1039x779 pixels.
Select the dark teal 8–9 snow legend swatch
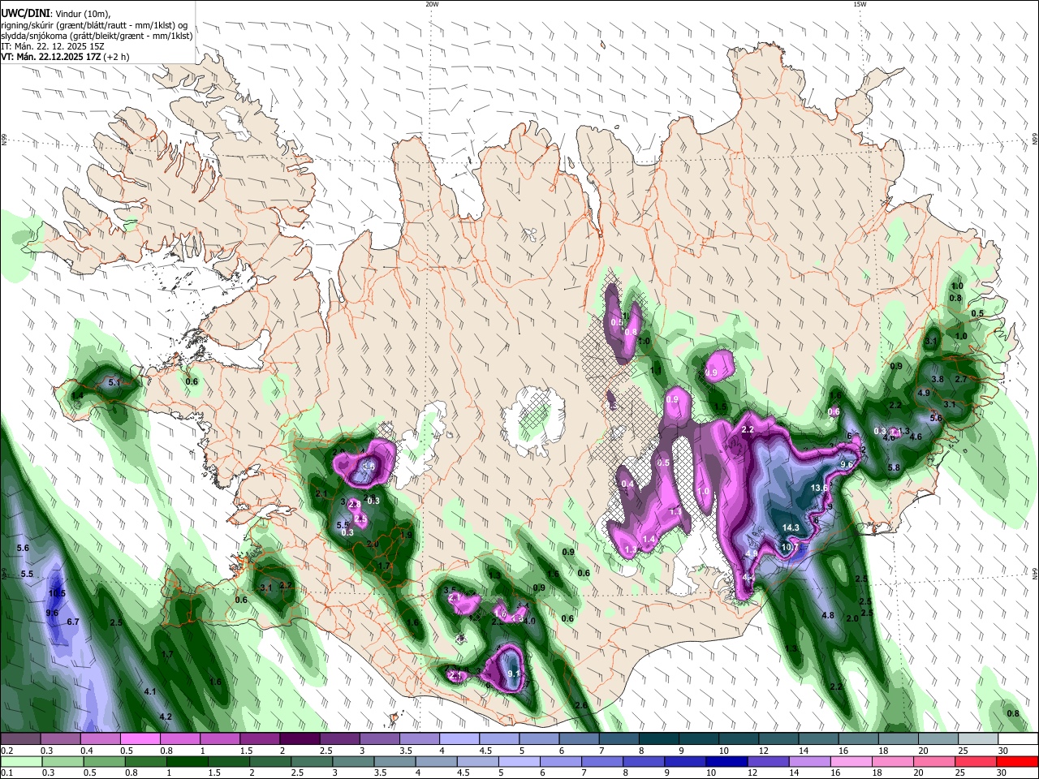coord(658,739)
